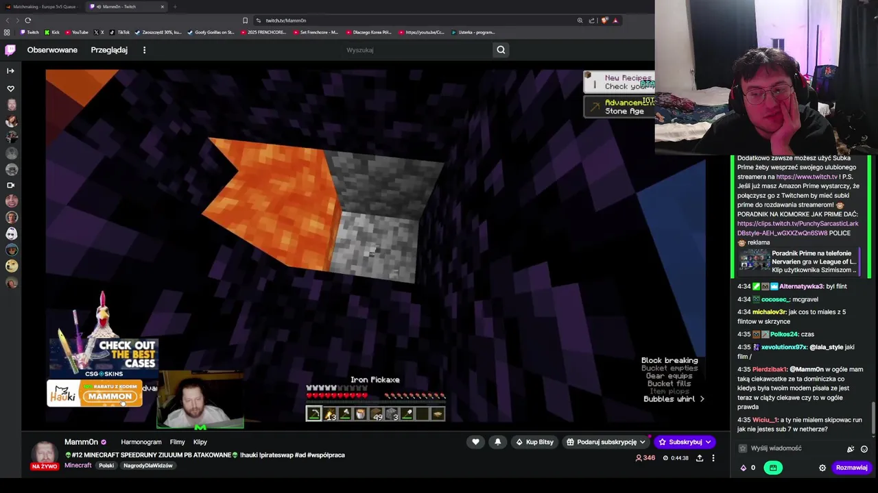Open the Podaruj subskrypcję dropdown
878x493 pixels.
tap(606, 442)
